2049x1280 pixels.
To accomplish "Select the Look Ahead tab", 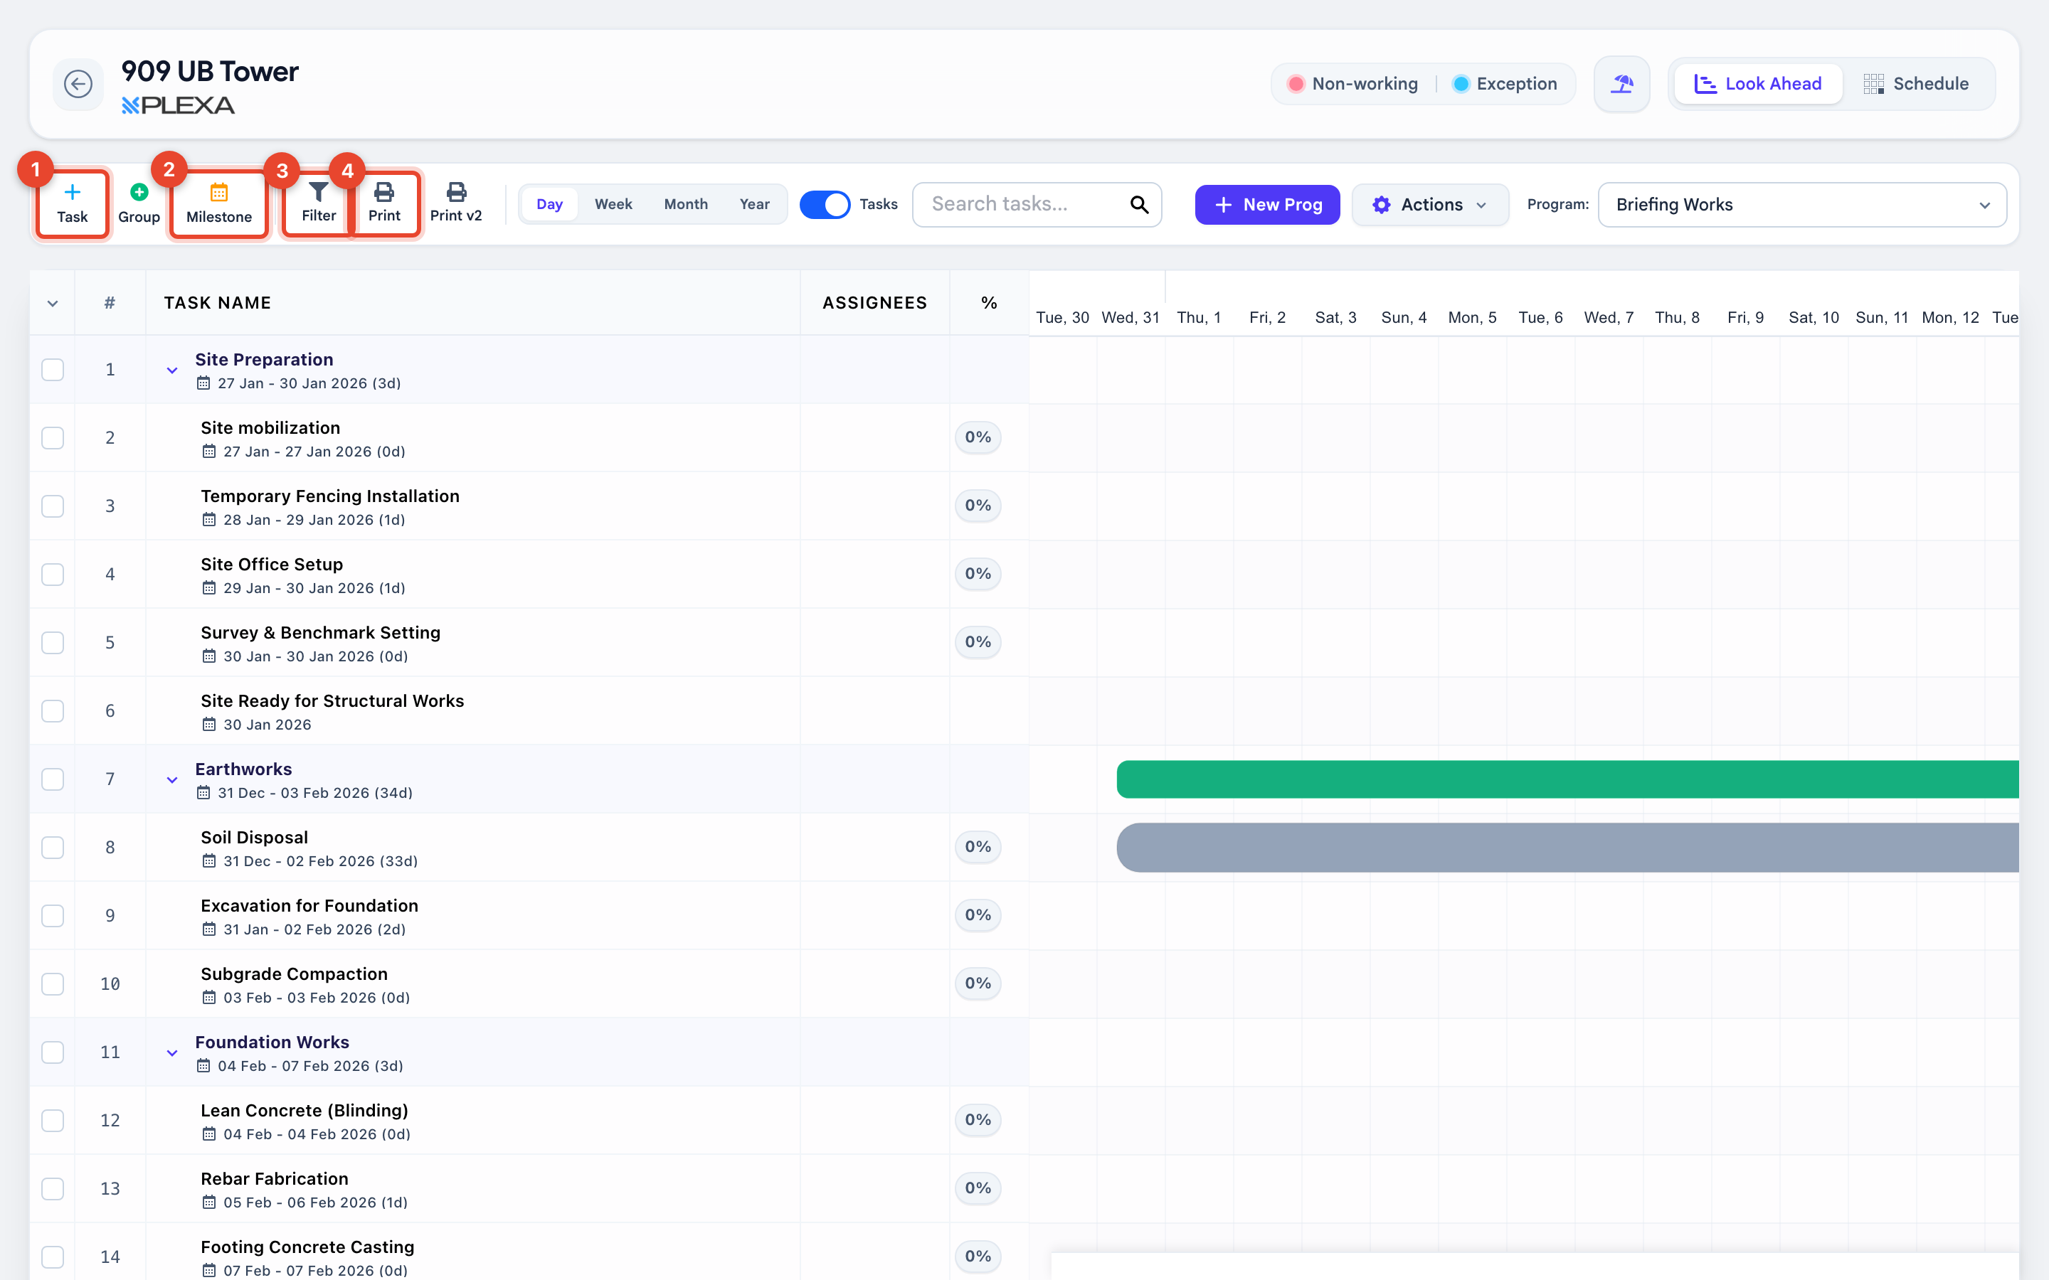I will [x=1758, y=84].
